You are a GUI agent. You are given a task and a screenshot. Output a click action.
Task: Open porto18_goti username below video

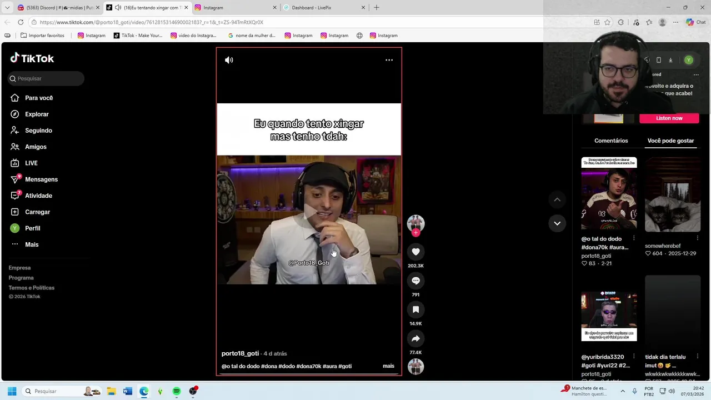tap(240, 353)
